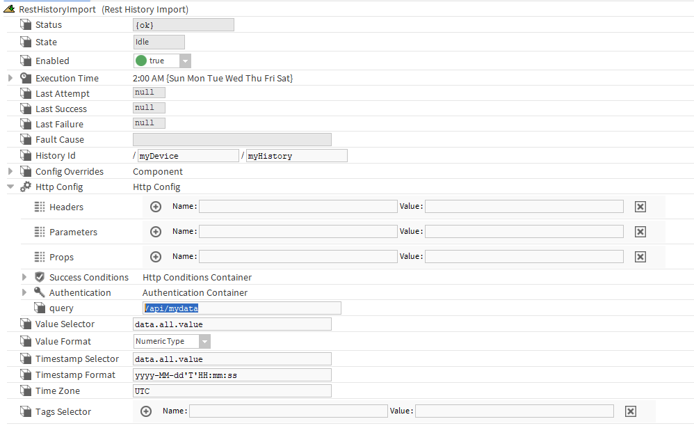Click the Timestamp Format text field
Viewport: 694px width, 442px height.
[232, 375]
